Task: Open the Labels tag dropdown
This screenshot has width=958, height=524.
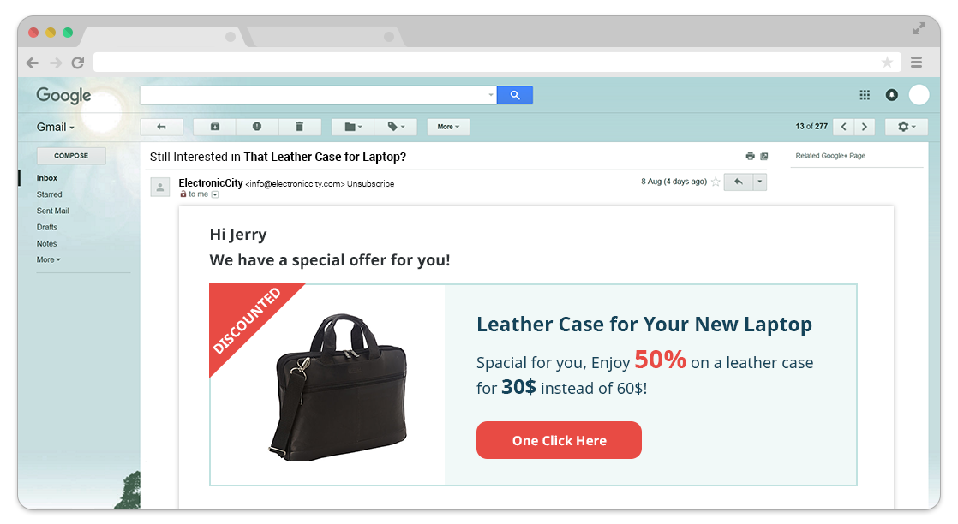Action: [x=395, y=127]
